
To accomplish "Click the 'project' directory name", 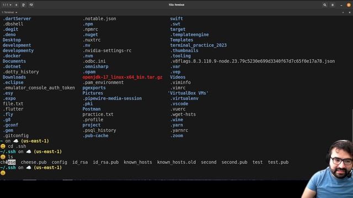I will pos(92,125).
